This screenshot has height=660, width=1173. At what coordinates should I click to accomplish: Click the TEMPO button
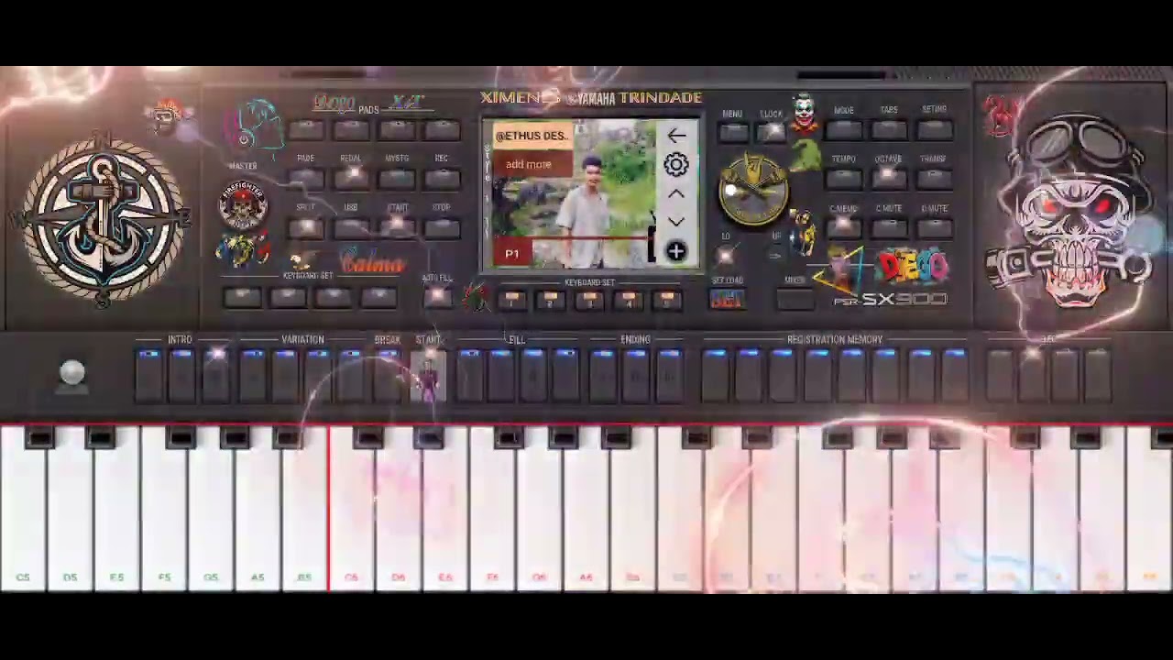pyautogui.click(x=844, y=177)
